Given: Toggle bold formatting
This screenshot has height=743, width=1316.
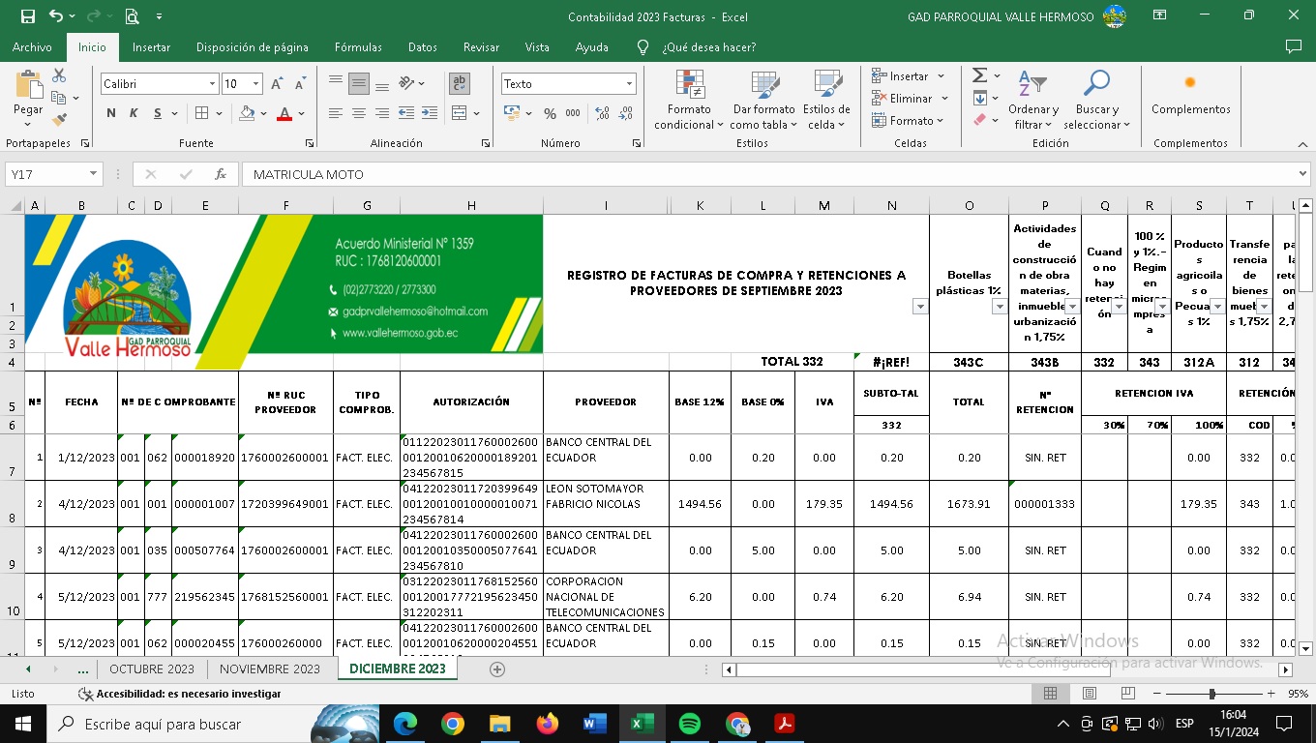Looking at the screenshot, I should point(111,113).
